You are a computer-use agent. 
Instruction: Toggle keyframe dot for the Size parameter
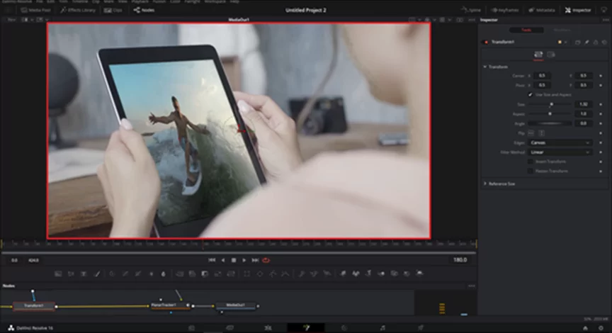coord(601,105)
